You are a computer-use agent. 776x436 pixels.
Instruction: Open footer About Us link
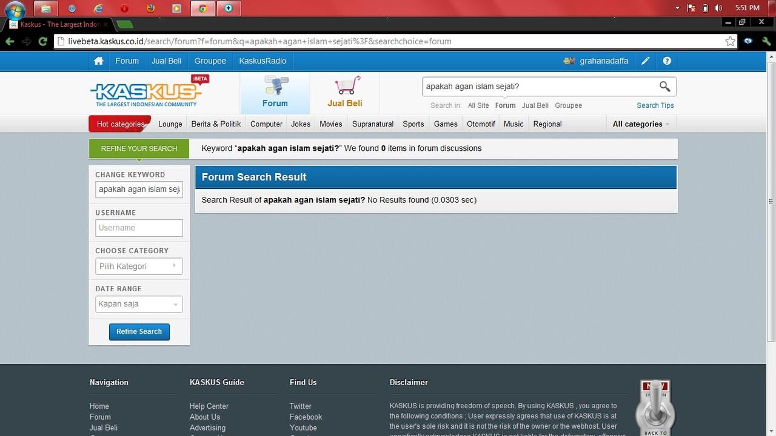pos(205,417)
